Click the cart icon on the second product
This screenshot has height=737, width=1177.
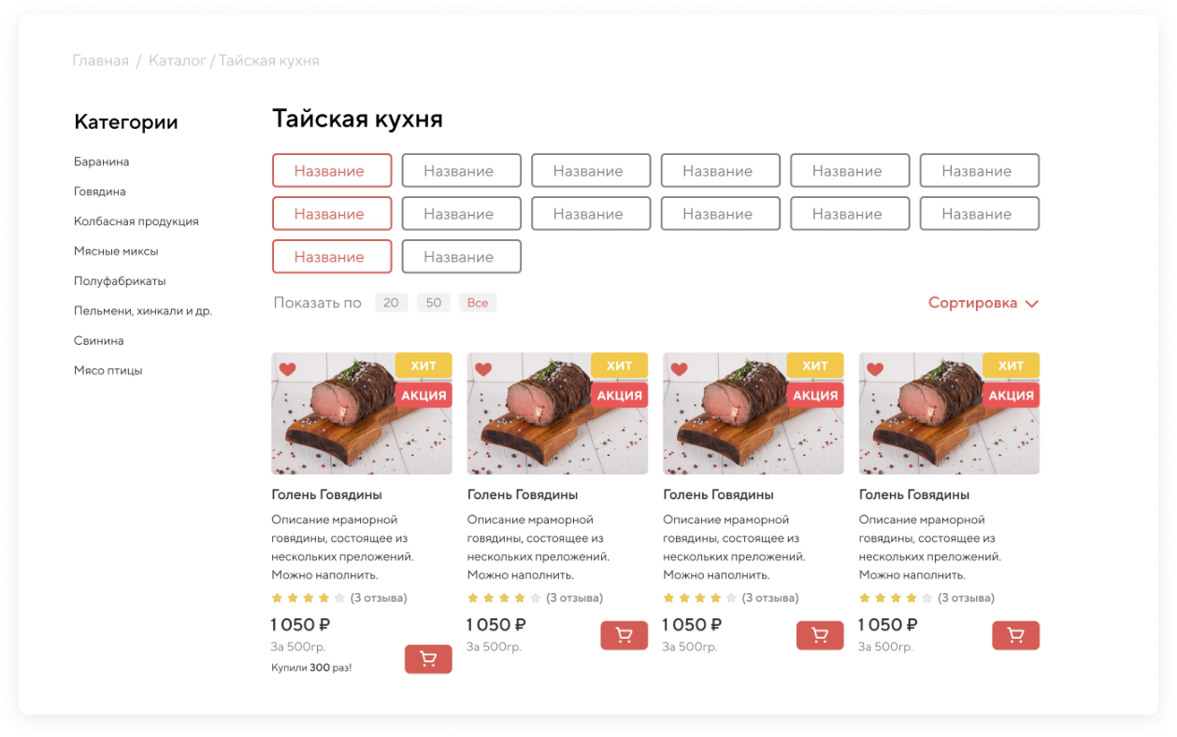pos(624,634)
